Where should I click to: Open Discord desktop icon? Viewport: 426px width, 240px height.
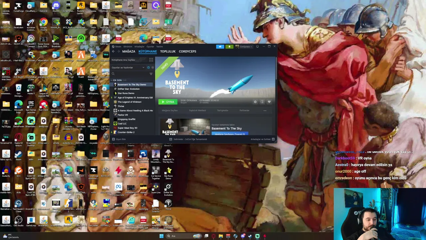[56, 7]
